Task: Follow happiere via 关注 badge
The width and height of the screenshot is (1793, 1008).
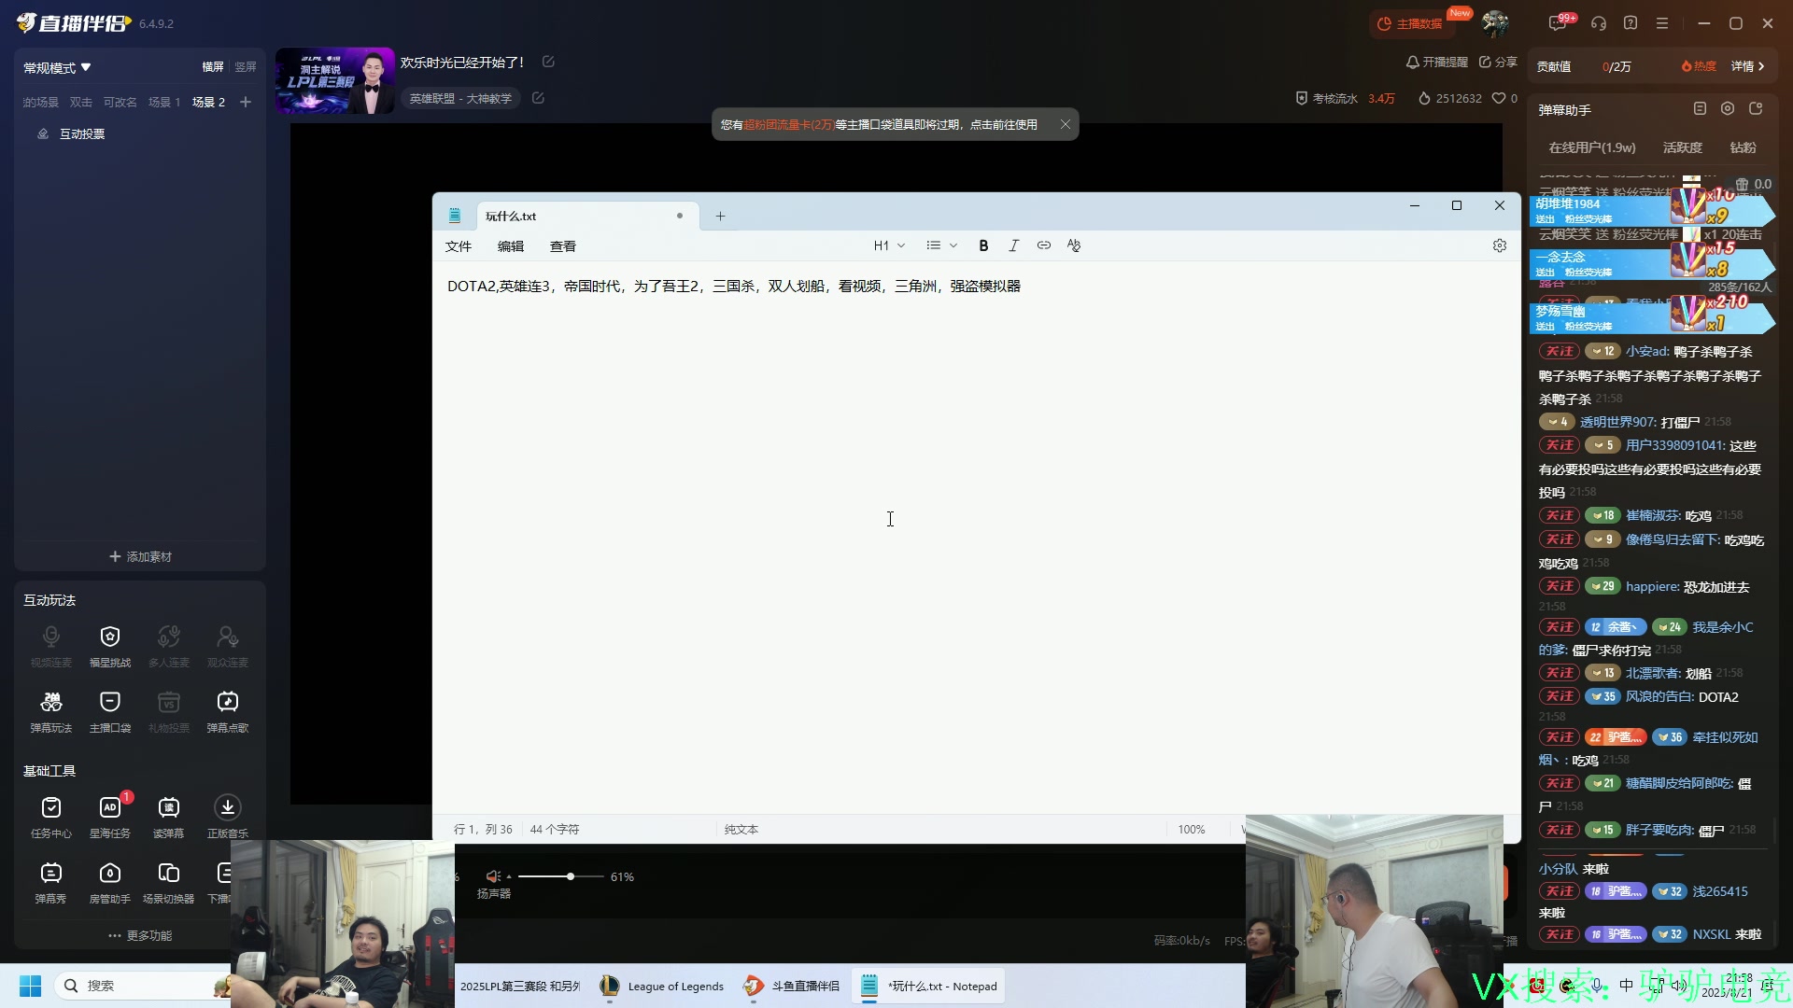Action: coord(1559,586)
